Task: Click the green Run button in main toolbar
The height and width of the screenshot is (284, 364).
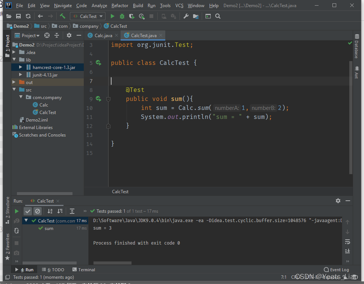Action: [x=112, y=17]
